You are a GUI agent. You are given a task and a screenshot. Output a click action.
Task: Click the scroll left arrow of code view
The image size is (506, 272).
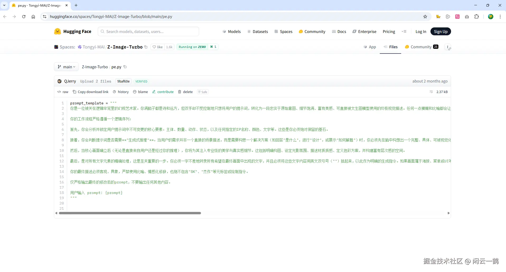[56, 213]
